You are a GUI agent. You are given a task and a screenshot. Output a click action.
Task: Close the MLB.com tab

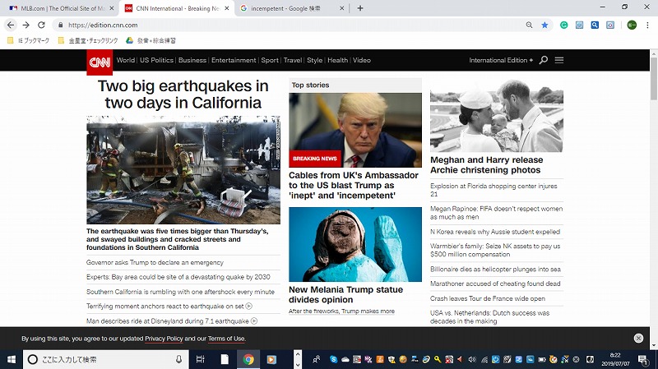[111, 8]
